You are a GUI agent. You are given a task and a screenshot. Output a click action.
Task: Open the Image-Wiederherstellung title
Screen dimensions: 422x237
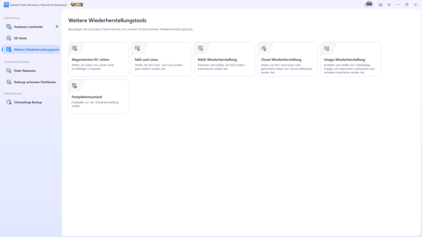344,60
